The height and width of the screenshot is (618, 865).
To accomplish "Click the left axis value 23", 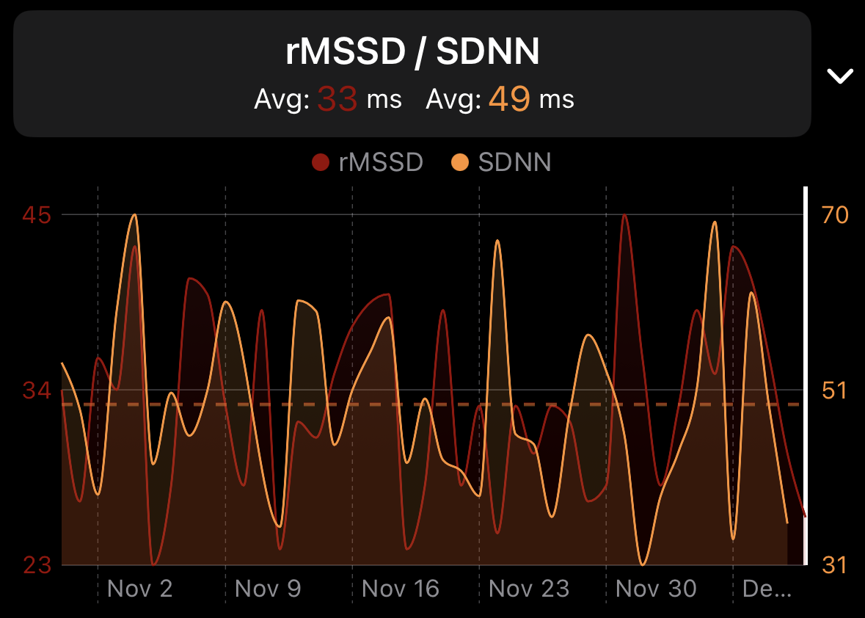I will click(x=37, y=565).
